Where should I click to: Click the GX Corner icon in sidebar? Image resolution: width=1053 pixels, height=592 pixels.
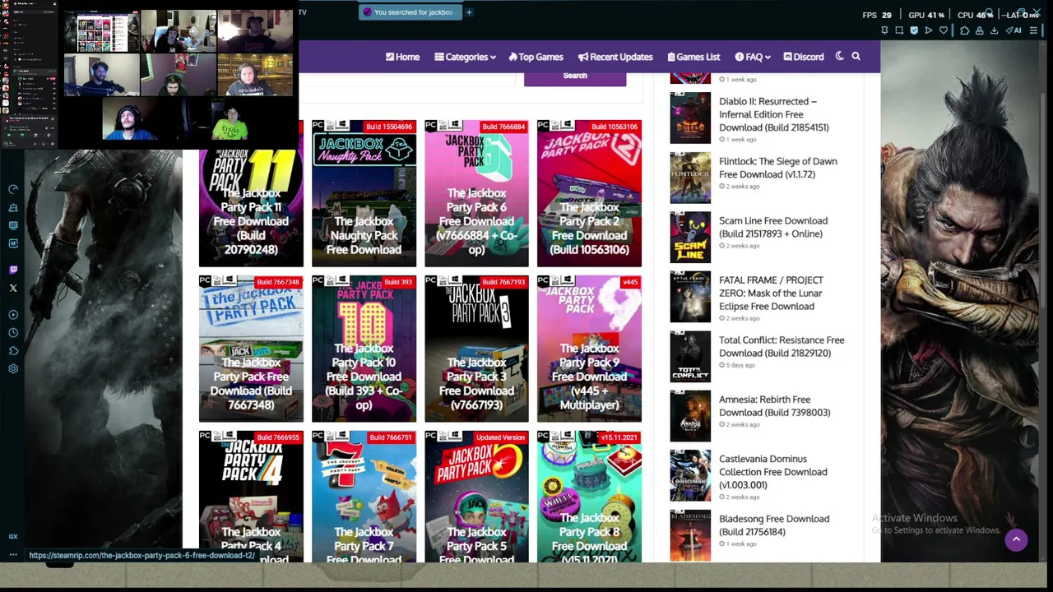(x=13, y=536)
